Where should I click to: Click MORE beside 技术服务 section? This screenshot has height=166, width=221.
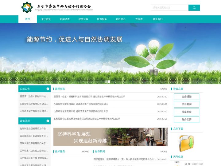85,152
